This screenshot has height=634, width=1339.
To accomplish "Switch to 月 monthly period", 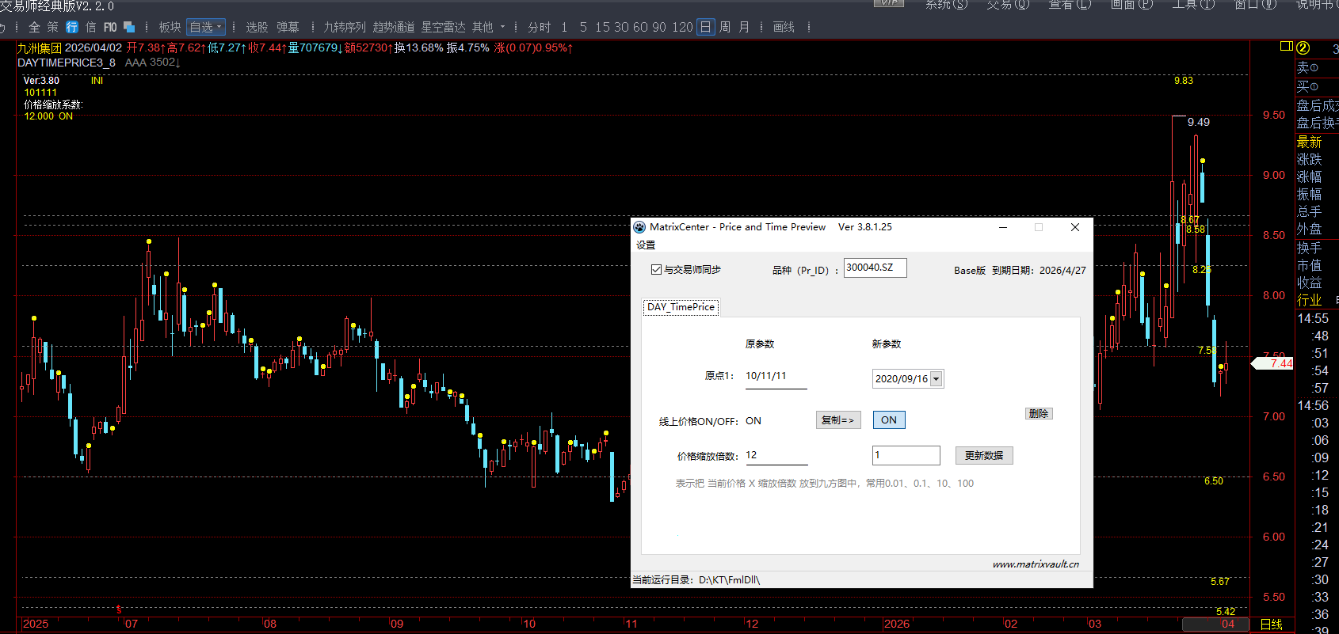I will point(744,27).
